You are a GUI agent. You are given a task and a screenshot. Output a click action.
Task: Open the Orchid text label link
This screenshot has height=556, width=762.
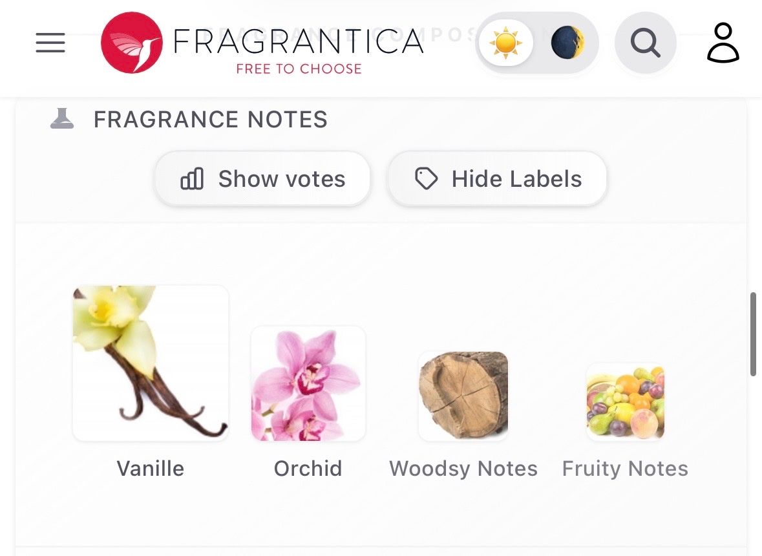coord(308,469)
